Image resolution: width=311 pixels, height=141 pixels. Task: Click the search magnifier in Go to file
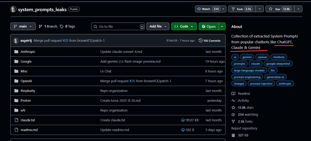pyautogui.click(x=95, y=26)
